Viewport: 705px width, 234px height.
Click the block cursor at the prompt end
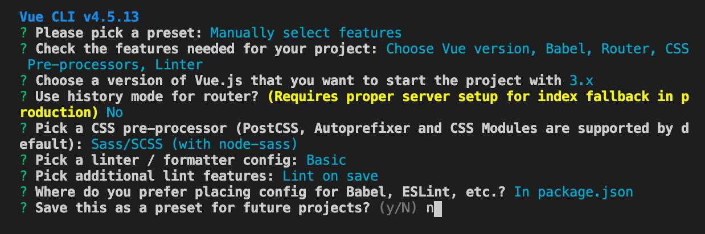click(x=438, y=208)
